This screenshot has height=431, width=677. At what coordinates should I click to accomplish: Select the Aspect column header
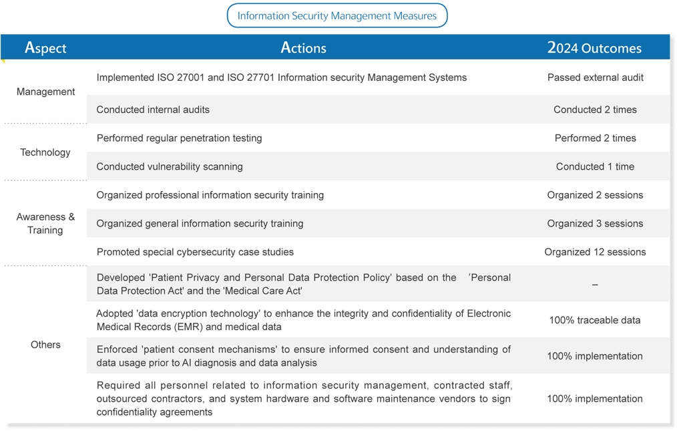pos(45,48)
